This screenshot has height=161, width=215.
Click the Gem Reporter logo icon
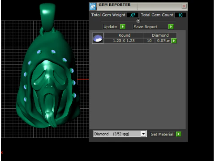tap(93, 6)
